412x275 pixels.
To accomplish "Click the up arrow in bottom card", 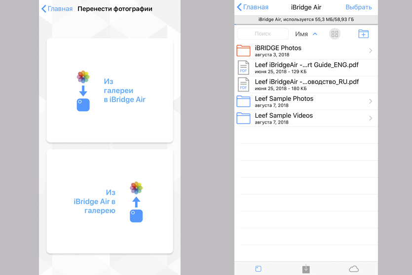I will pos(136,202).
